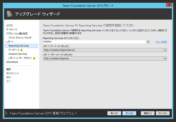
Task: Click the Reporting Services 設定 page heading
Action: click(89, 25)
